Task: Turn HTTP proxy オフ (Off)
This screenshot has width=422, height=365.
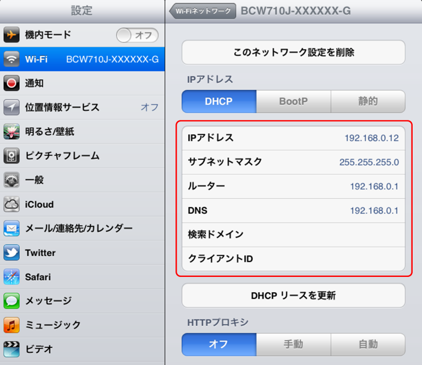Action: [218, 345]
